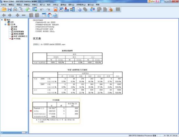
Task: Collapse the 交叉表 node in the outline
Action: click(6, 24)
